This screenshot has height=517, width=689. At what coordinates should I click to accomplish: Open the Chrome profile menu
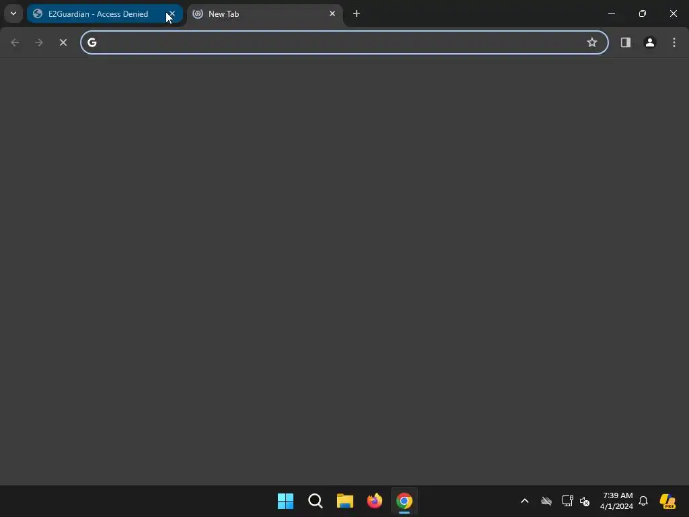649,42
